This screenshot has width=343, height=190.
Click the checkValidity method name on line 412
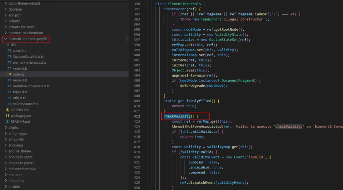(x=177, y=116)
